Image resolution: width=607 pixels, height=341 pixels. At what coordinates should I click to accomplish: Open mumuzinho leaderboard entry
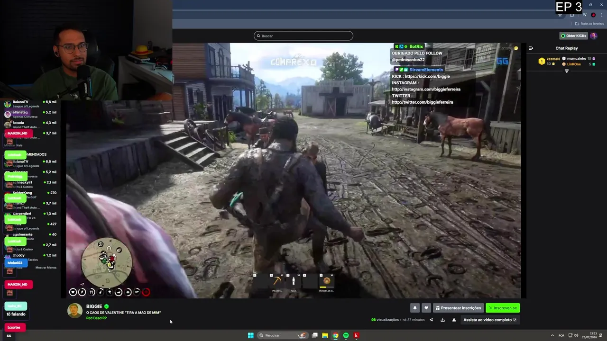click(x=579, y=59)
